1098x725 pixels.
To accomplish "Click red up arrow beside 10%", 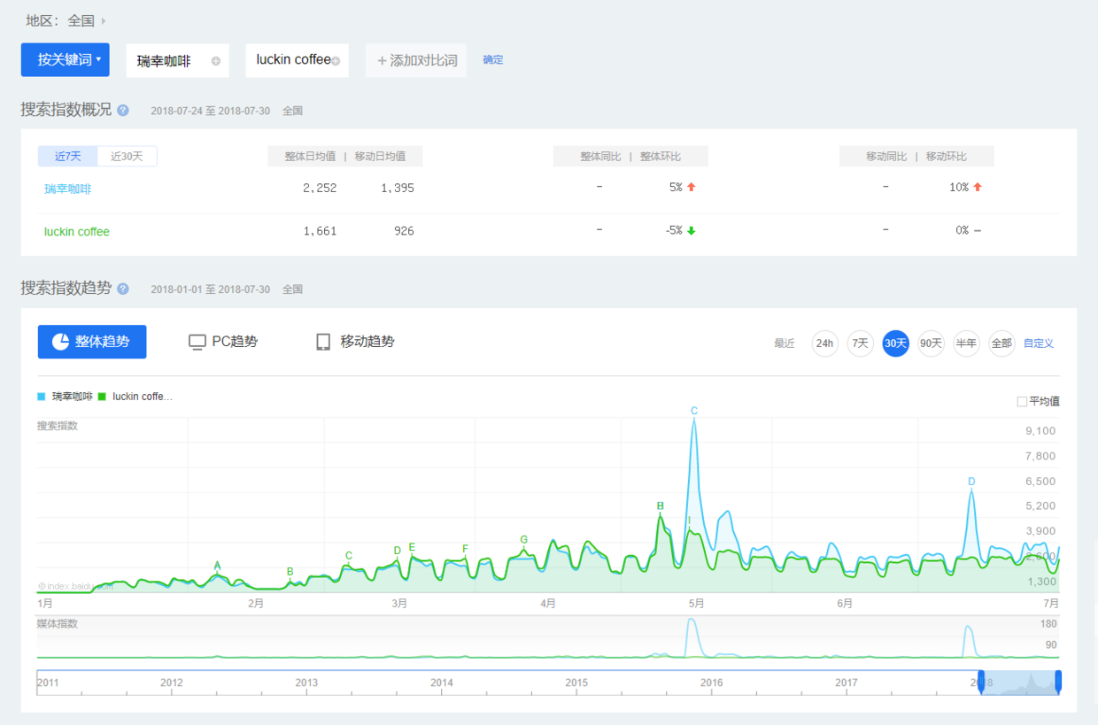I will 978,188.
